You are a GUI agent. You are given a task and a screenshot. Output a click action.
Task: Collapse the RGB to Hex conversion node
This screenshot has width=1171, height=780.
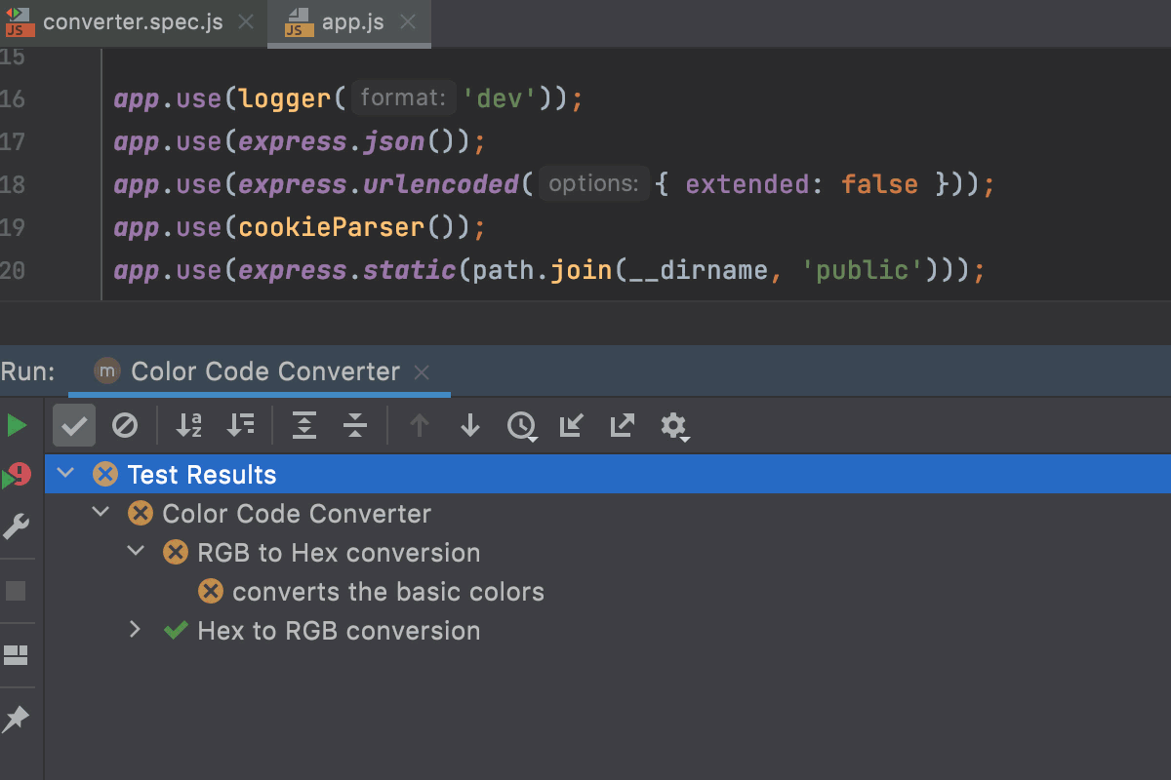136,550
